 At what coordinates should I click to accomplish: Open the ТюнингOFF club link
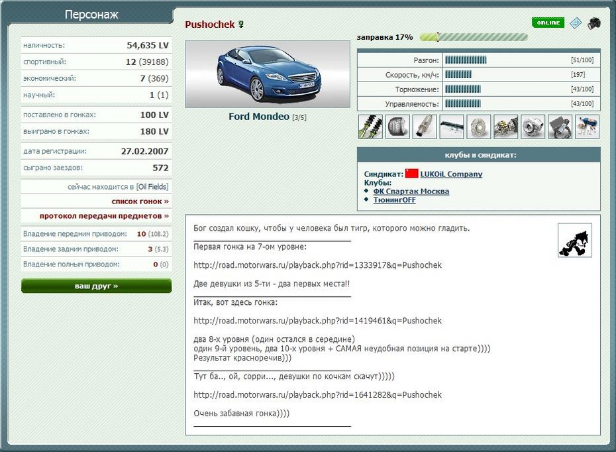tap(394, 200)
